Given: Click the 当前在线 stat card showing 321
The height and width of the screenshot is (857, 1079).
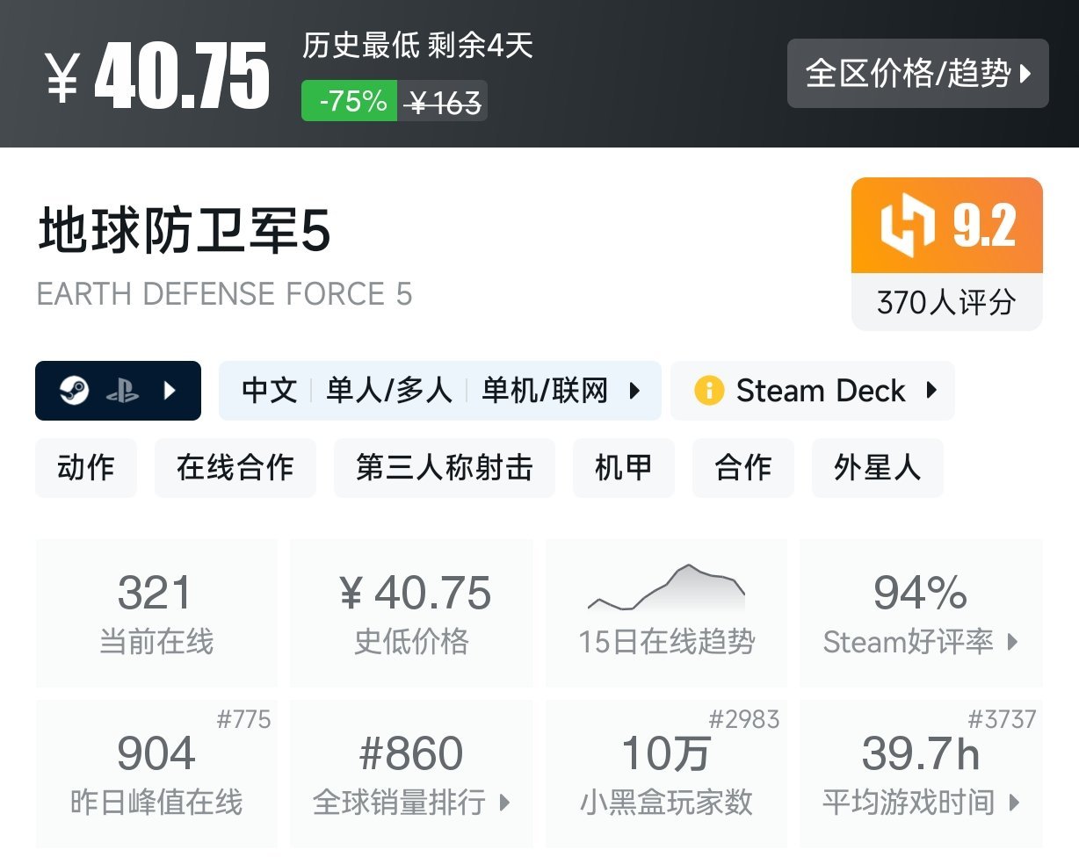Looking at the screenshot, I should tap(156, 612).
